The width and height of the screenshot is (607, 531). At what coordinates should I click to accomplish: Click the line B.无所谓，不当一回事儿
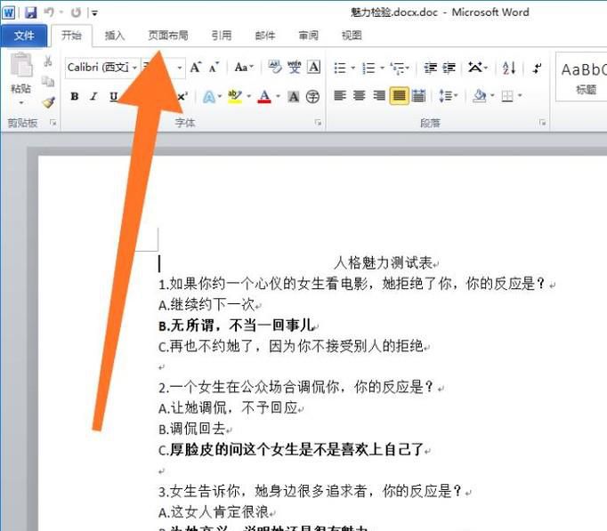[236, 326]
